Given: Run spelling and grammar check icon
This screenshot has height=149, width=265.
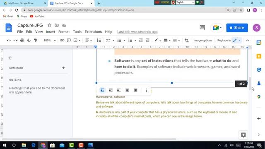Looking at the screenshot, I should [29, 41].
